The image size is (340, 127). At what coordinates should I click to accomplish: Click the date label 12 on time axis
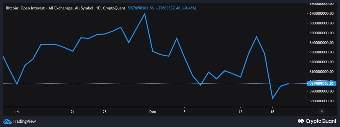pos(240,112)
